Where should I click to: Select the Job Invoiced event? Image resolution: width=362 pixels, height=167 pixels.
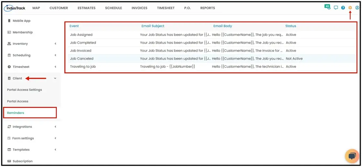click(x=80, y=51)
